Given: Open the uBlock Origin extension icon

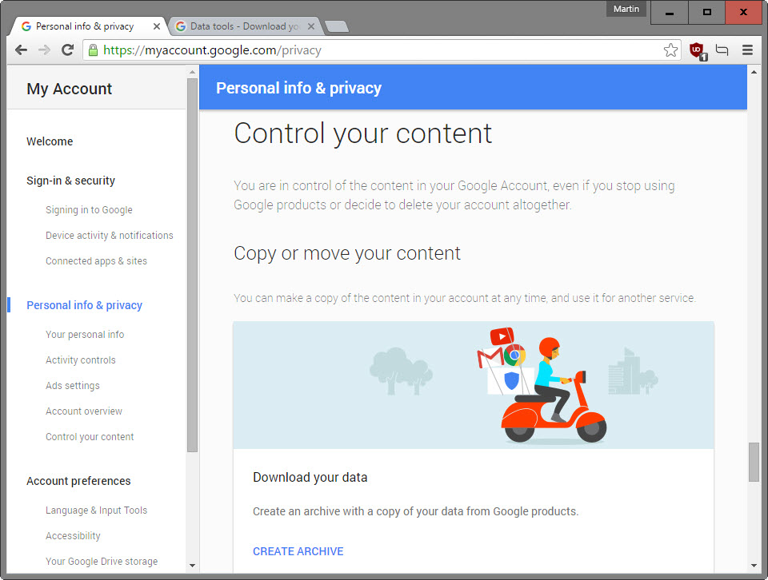Looking at the screenshot, I should pos(698,51).
